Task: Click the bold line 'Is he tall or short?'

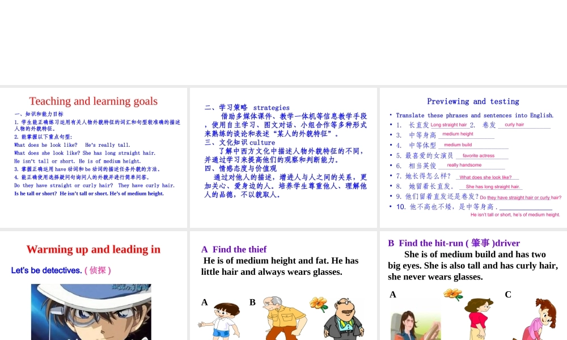Action: tap(35, 194)
